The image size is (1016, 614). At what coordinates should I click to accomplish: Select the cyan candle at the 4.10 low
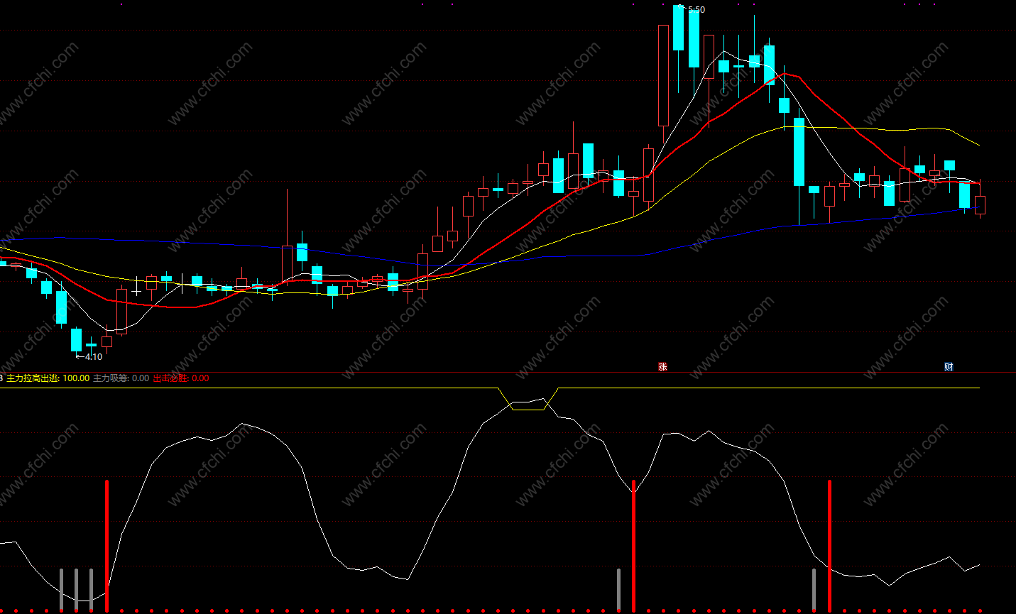(x=76, y=339)
